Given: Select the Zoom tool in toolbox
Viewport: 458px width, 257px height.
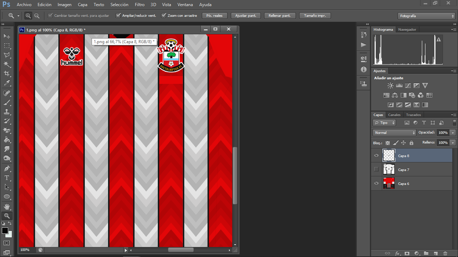Looking at the screenshot, I should (7, 216).
